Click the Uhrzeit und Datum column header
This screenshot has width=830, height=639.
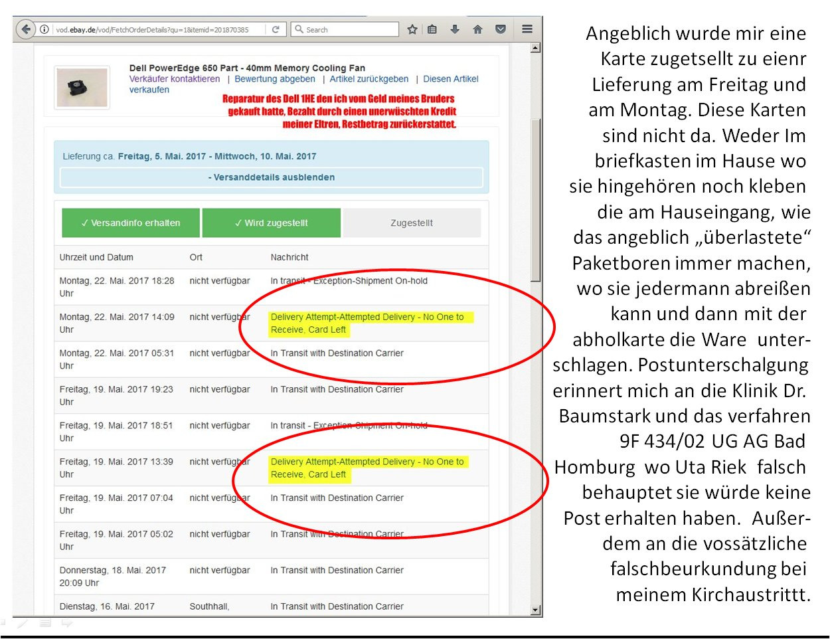coord(96,257)
